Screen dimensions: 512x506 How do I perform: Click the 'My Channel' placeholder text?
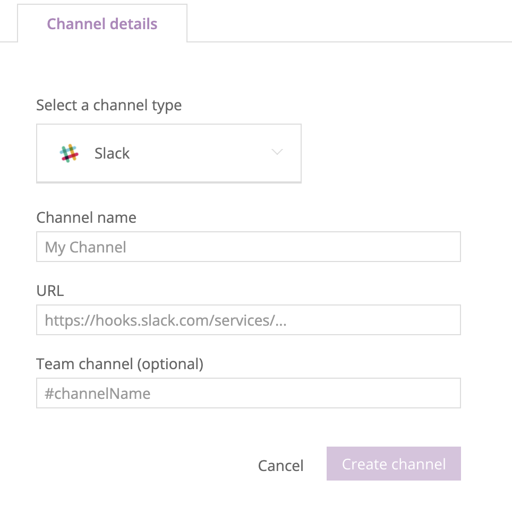point(86,248)
